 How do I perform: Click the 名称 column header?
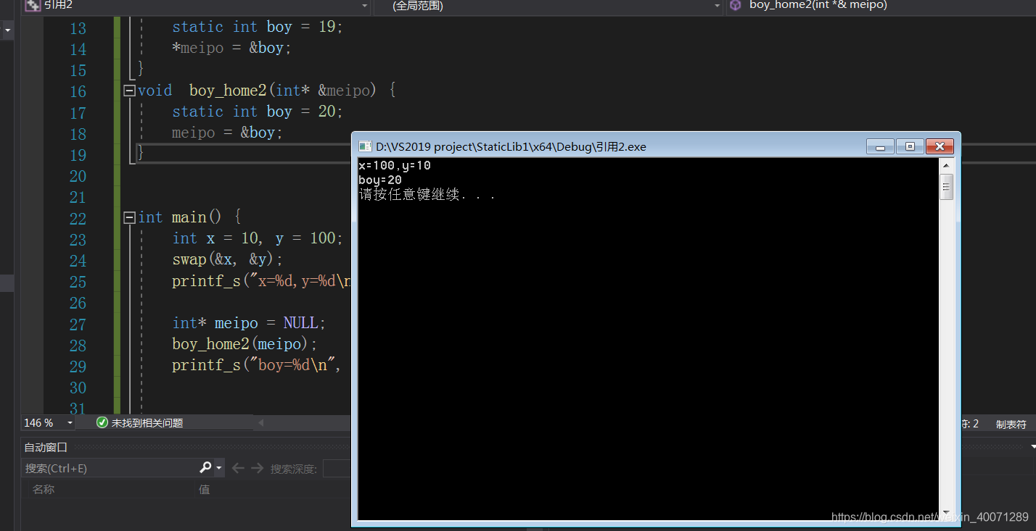(44, 490)
